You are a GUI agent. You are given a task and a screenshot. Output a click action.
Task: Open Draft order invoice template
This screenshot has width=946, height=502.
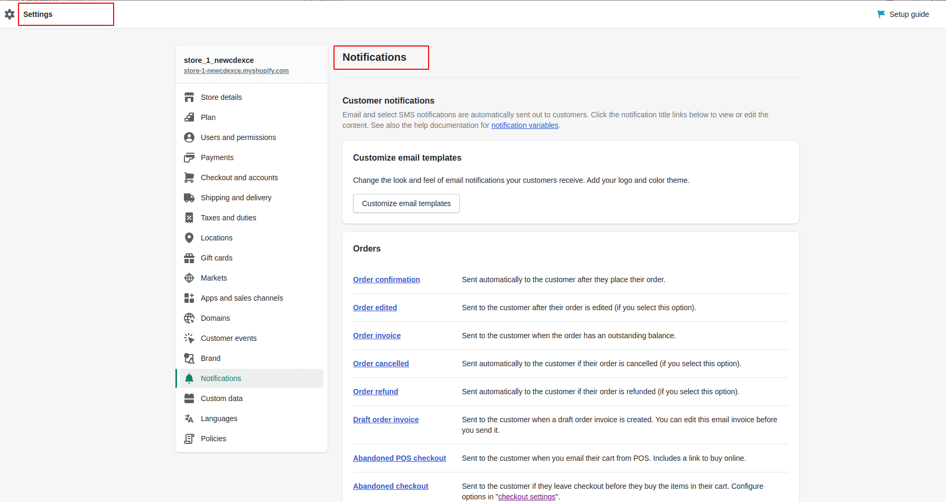tap(386, 420)
